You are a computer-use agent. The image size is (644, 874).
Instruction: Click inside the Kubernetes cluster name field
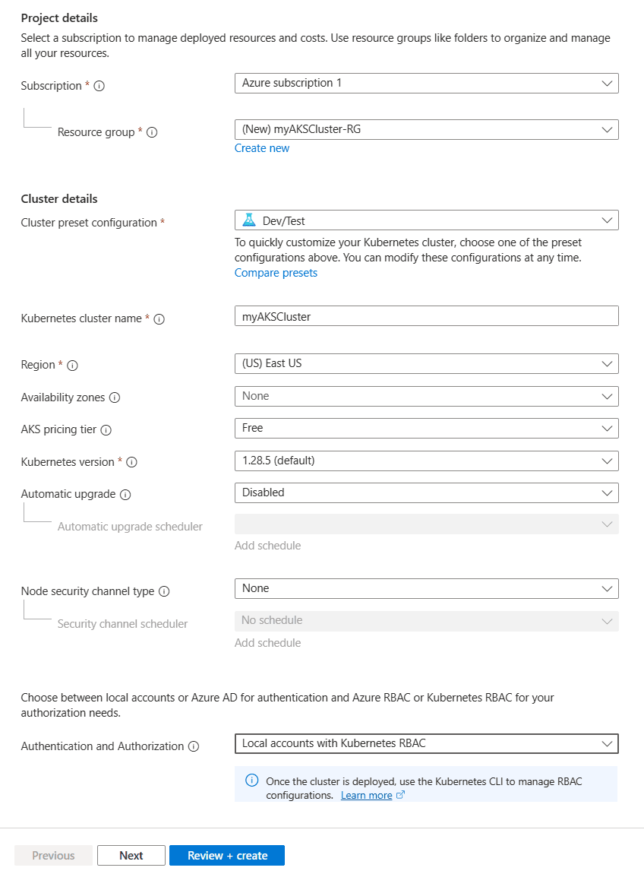[425, 315]
